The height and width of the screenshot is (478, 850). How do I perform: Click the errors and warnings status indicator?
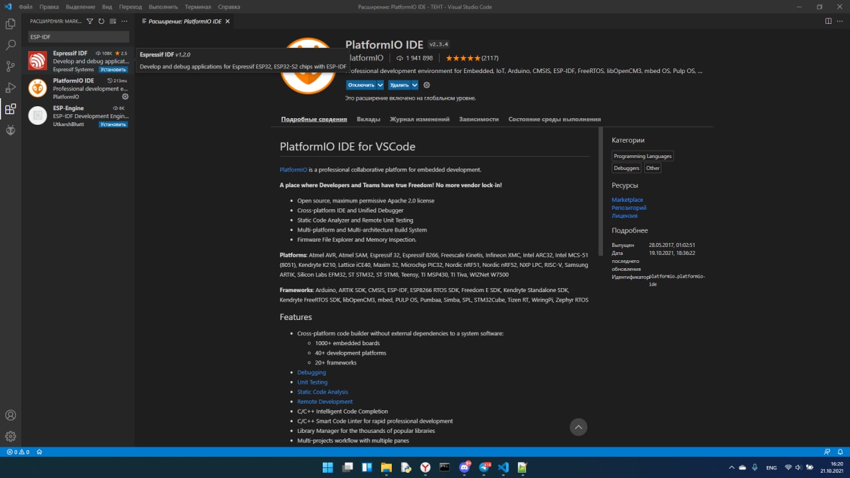[18, 452]
